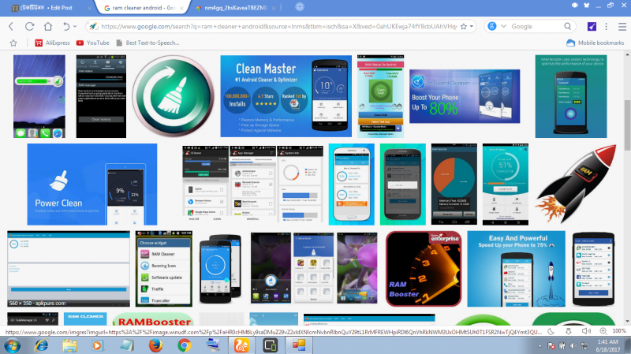Image resolution: width=631 pixels, height=354 pixels.
Task: Click system tray volume speaker icon
Action: click(x=573, y=346)
